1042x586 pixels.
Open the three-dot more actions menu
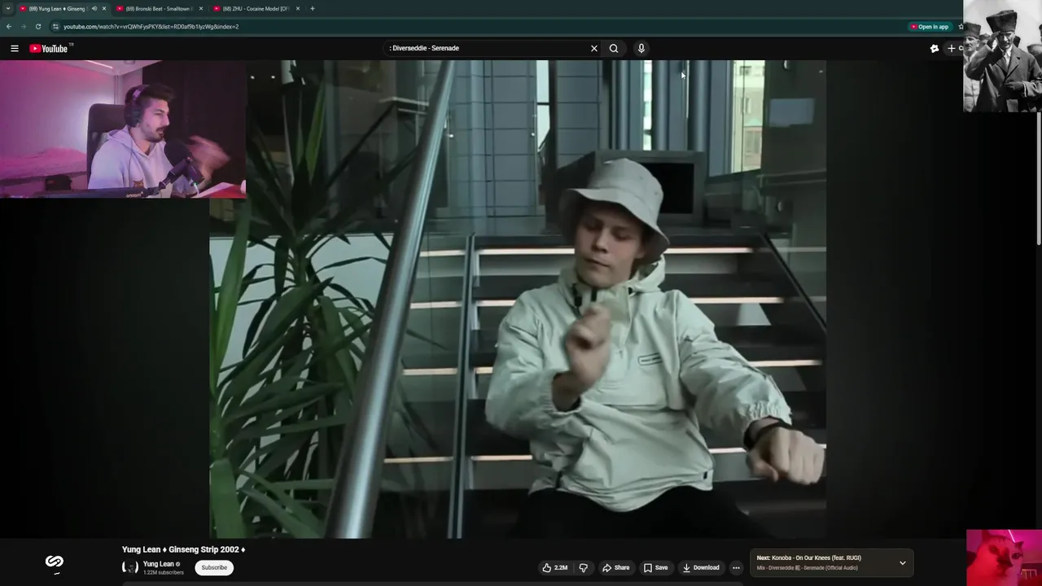[x=736, y=568]
